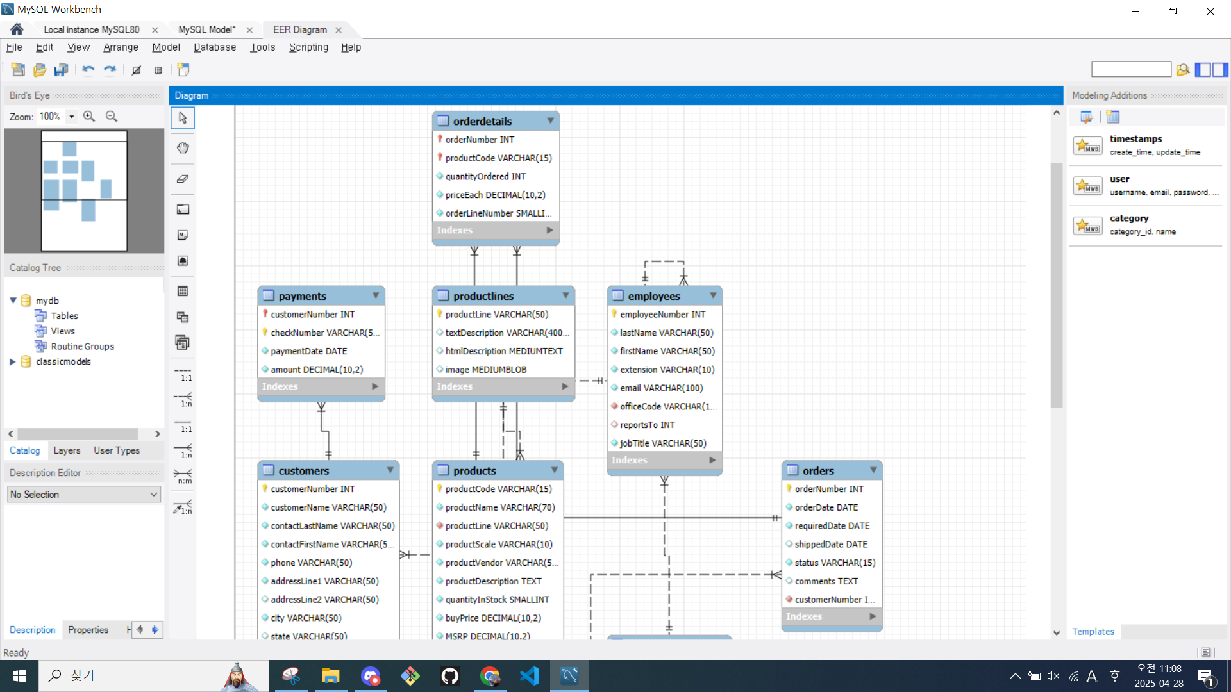Viewport: 1231px width, 692px height.
Task: Click the undo arrow in toolbar
Action: tap(88, 70)
